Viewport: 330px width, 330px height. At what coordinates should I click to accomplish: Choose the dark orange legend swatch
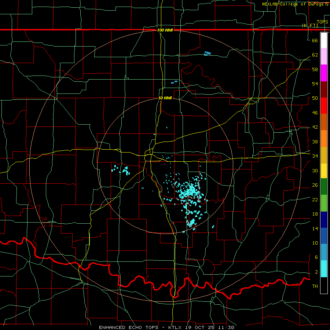click(324, 122)
